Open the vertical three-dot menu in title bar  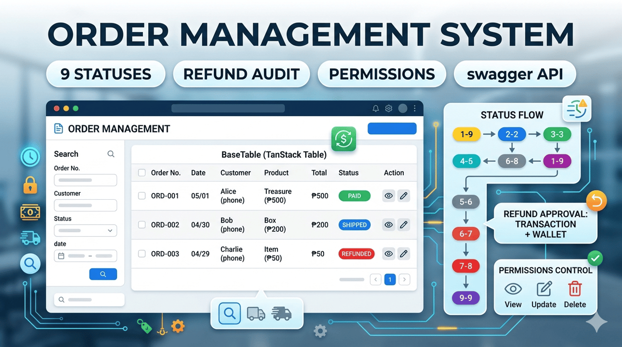(415, 108)
